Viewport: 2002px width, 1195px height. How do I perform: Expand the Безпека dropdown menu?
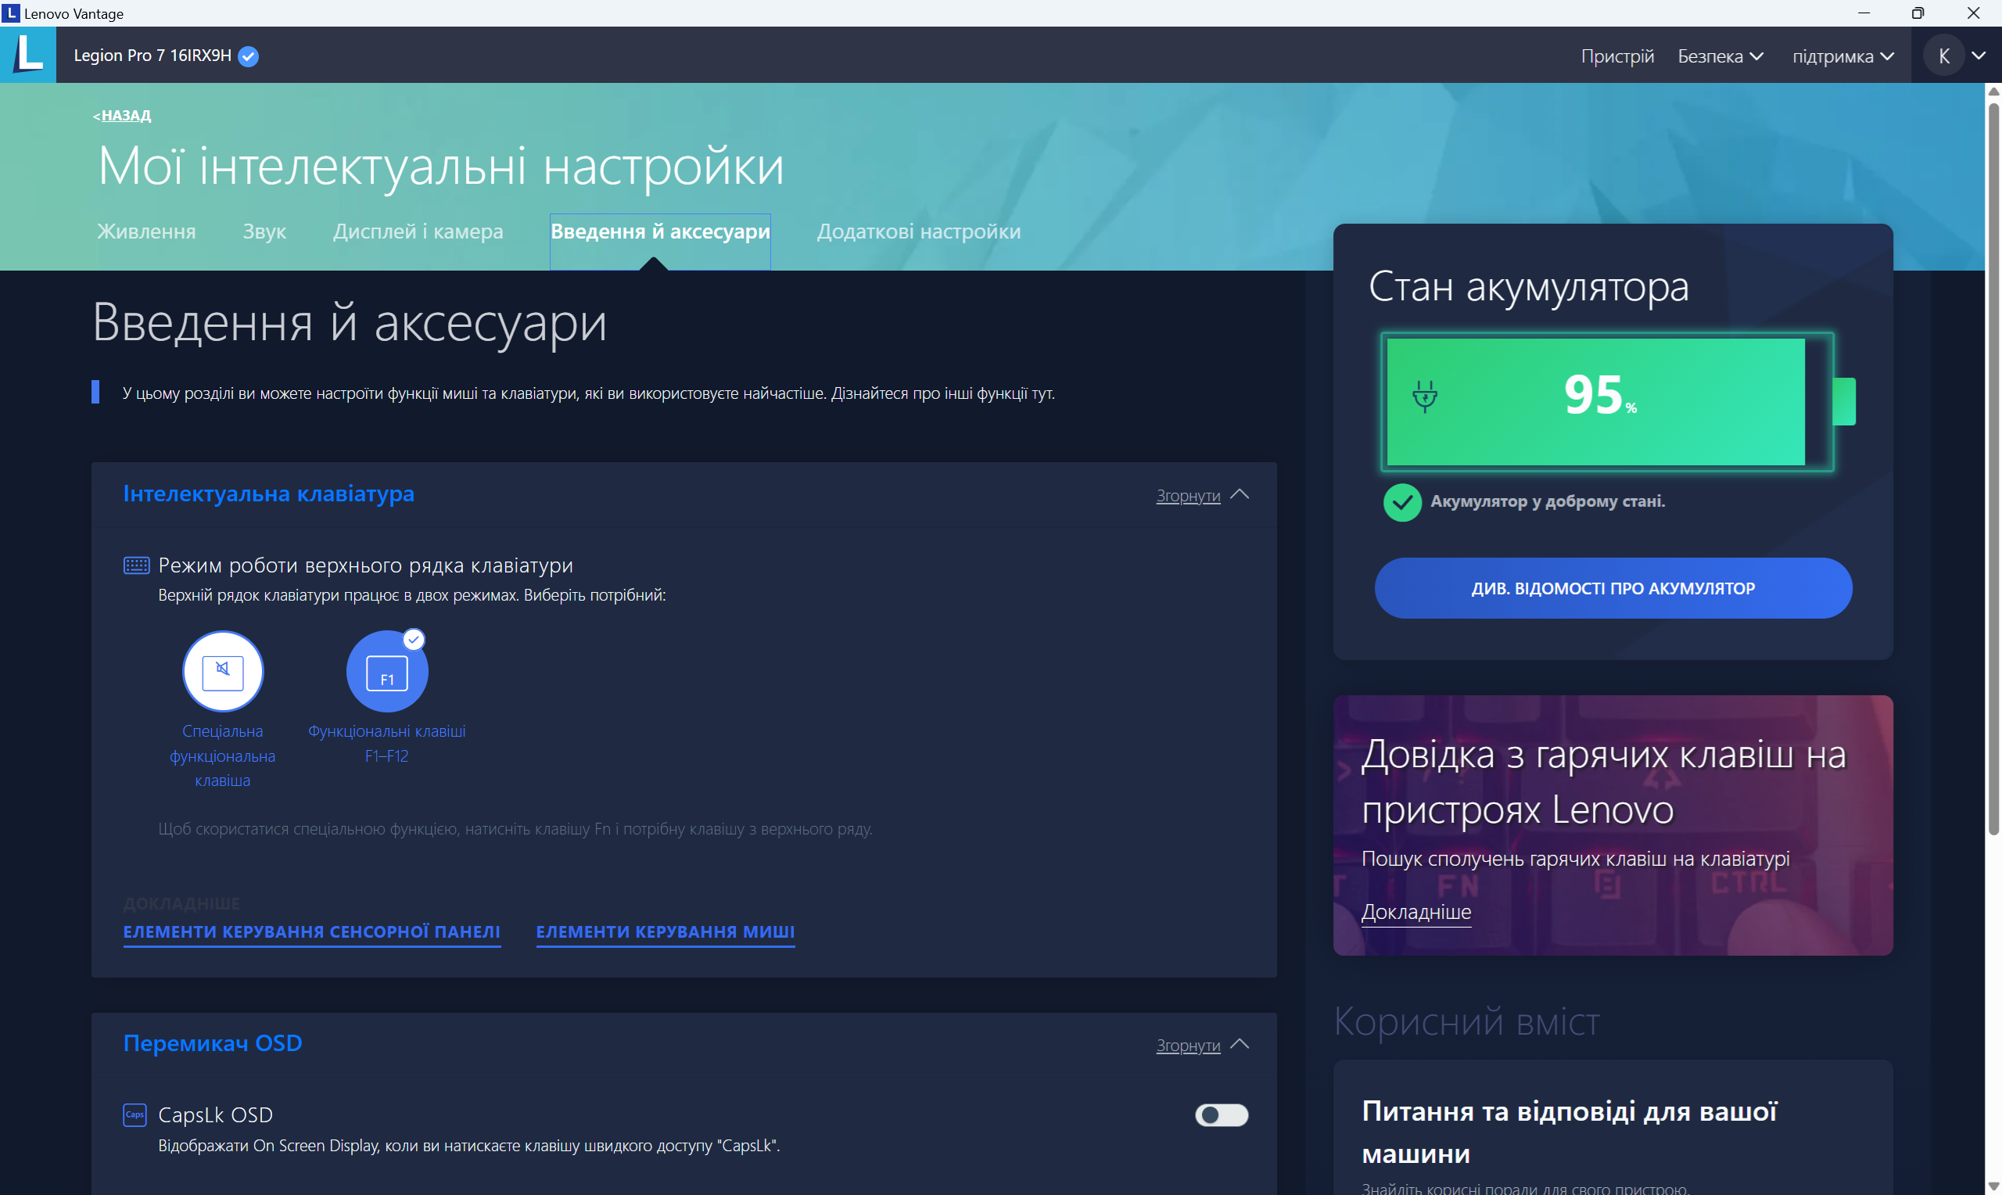click(1720, 56)
